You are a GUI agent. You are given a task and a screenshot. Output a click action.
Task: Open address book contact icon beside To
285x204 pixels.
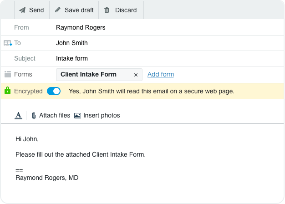(x=8, y=43)
